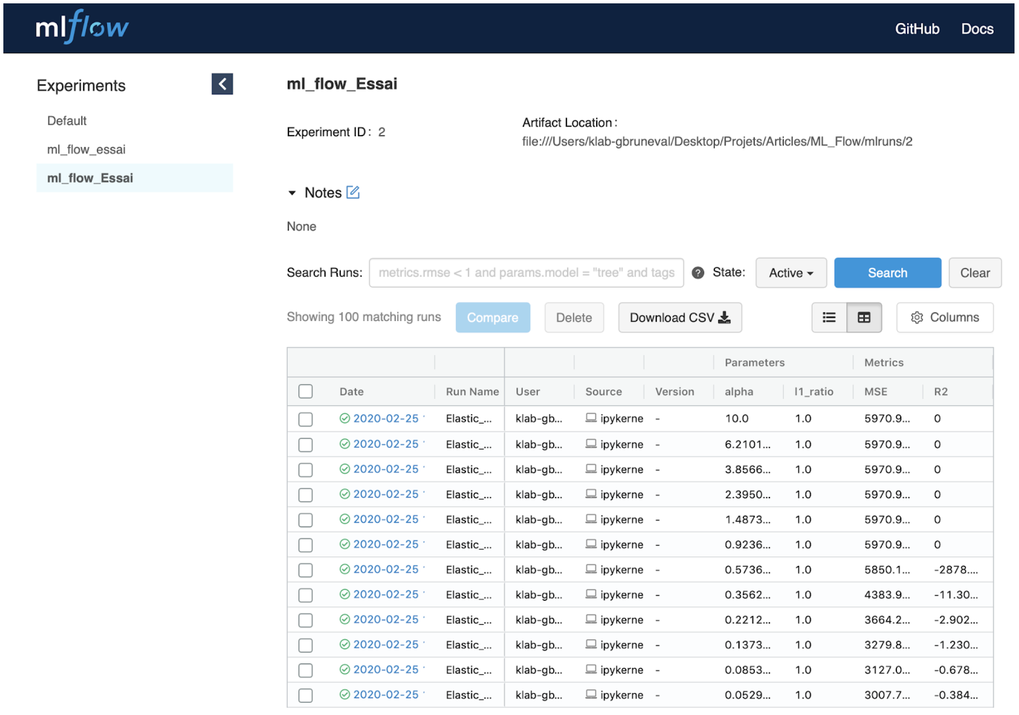Viewport: 1019px width, 715px height.
Task: Click the Search button
Action: (x=887, y=273)
